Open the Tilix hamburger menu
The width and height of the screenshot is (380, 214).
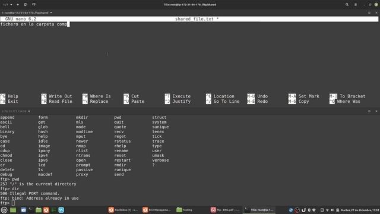pyautogui.click(x=356, y=4)
